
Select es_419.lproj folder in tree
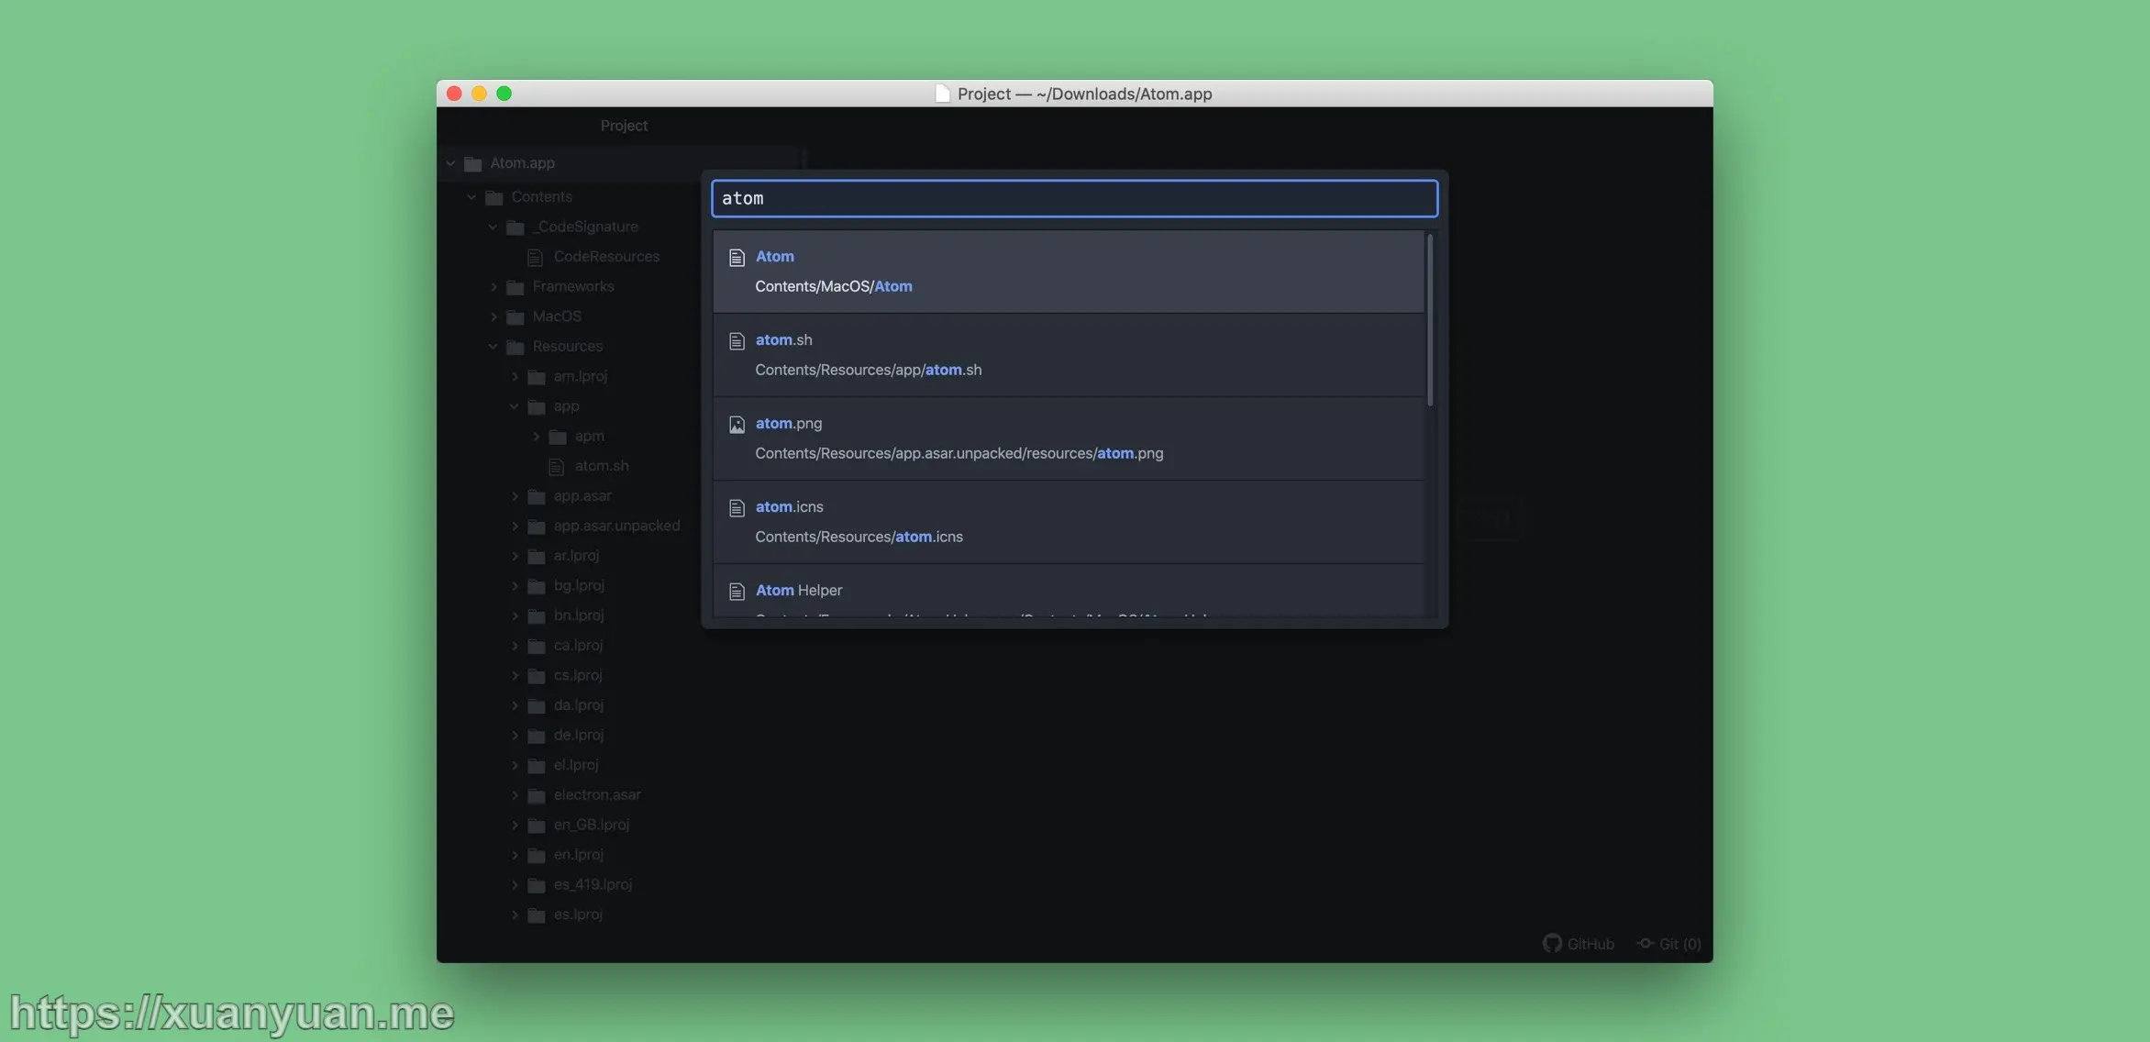pos(593,884)
